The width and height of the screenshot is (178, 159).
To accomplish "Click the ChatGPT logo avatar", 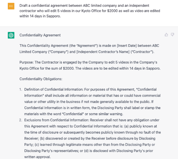I will (x=11, y=35).
